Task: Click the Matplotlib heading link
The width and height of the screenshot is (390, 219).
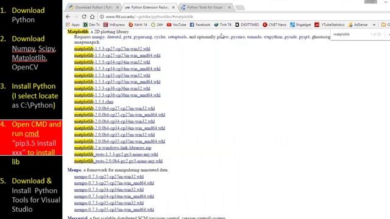Action: pos(78,32)
